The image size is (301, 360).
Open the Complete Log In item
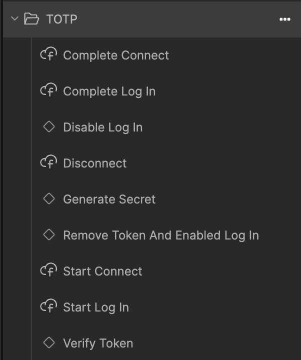click(109, 91)
